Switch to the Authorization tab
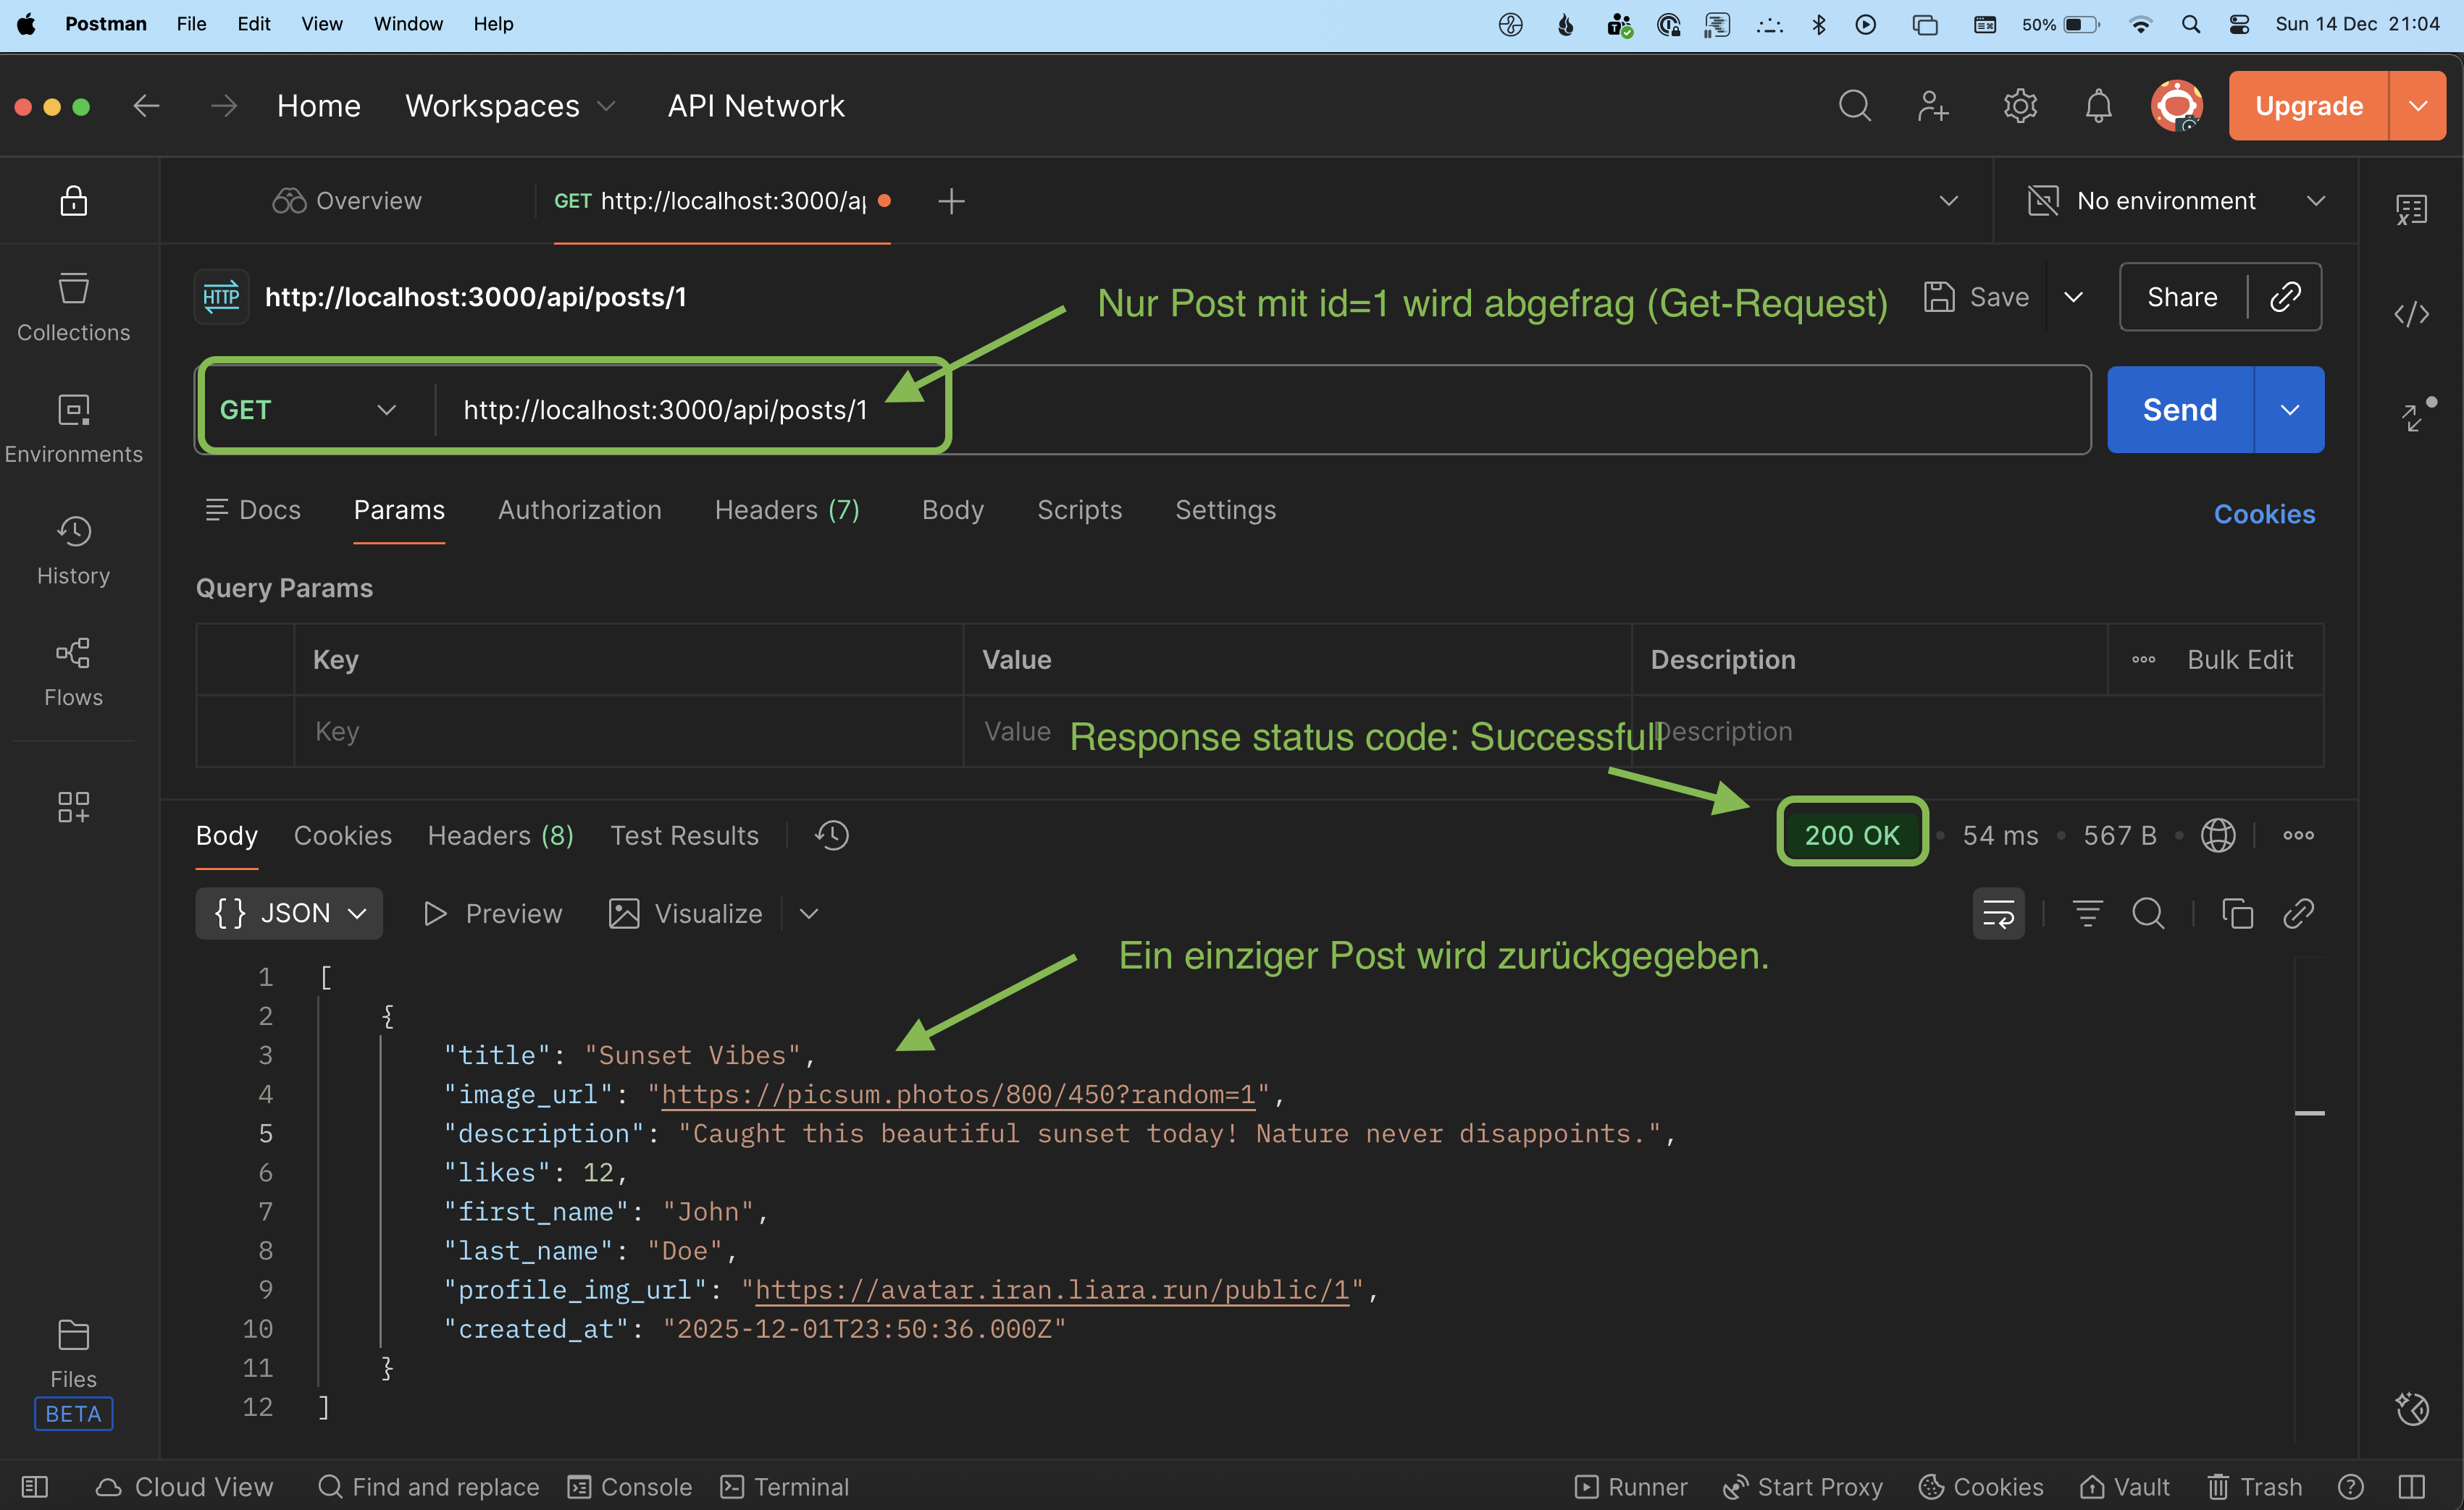This screenshot has height=1510, width=2464. coord(580,510)
